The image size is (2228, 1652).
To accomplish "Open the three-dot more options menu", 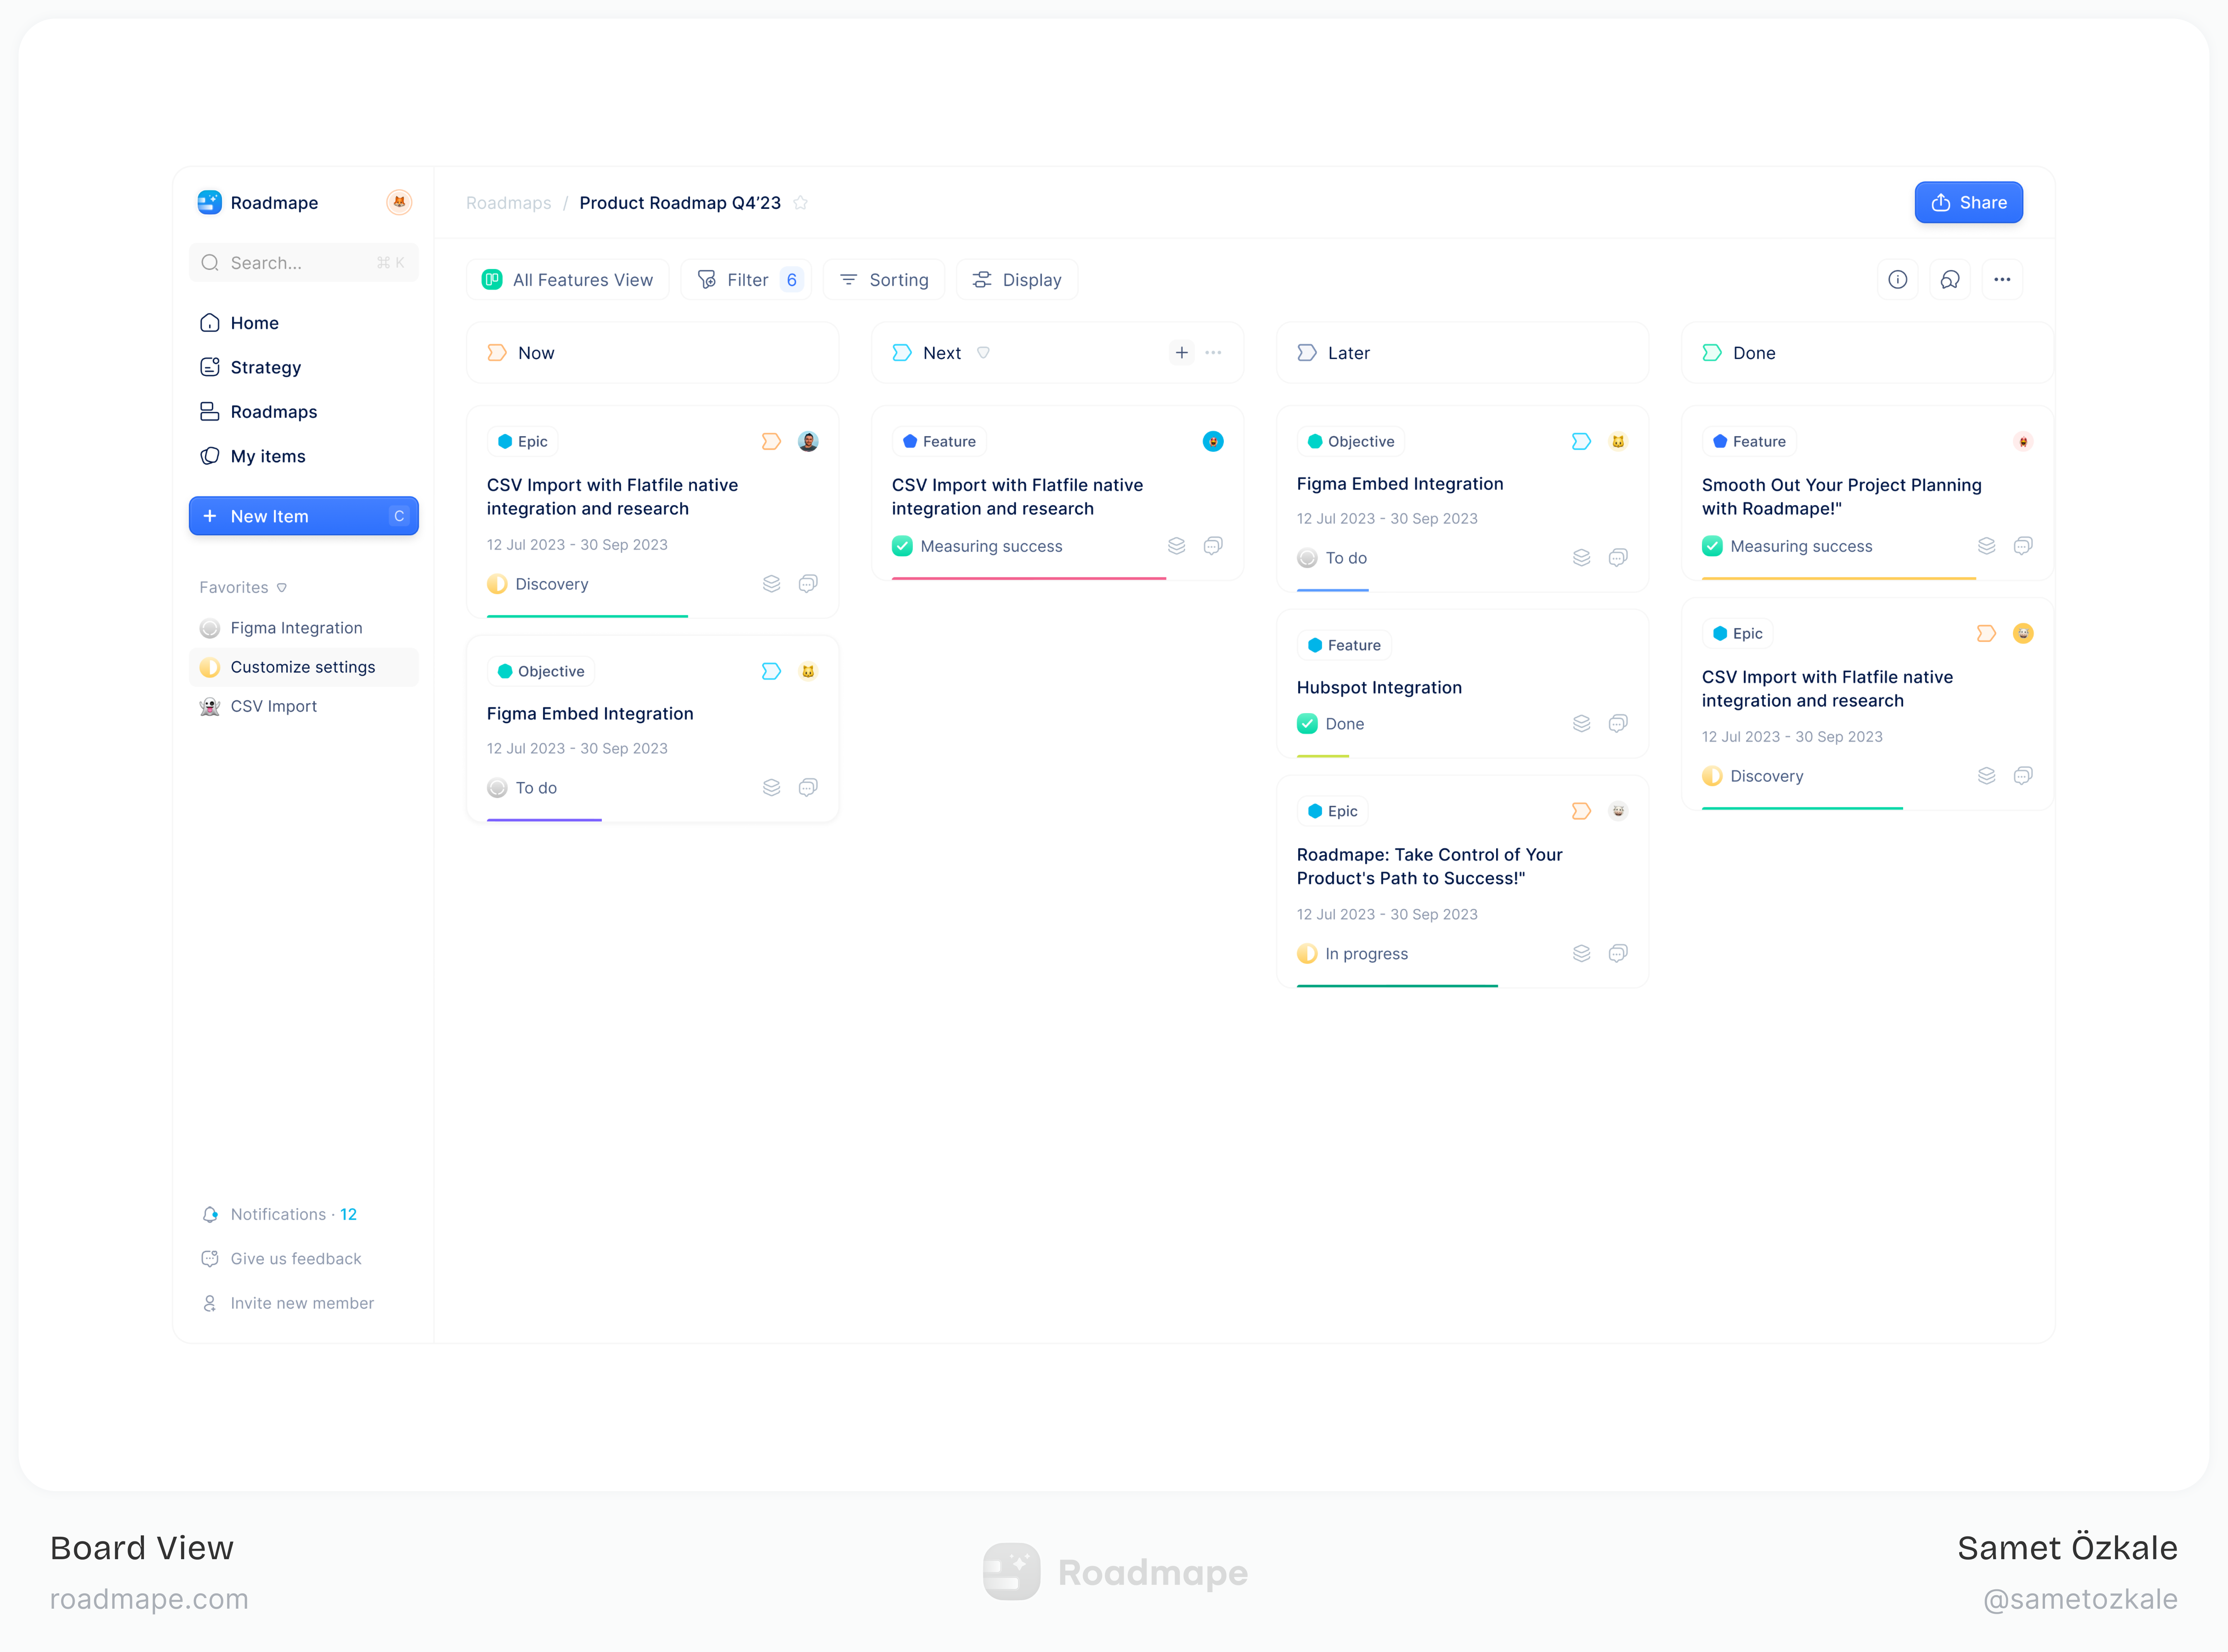I will [2001, 280].
